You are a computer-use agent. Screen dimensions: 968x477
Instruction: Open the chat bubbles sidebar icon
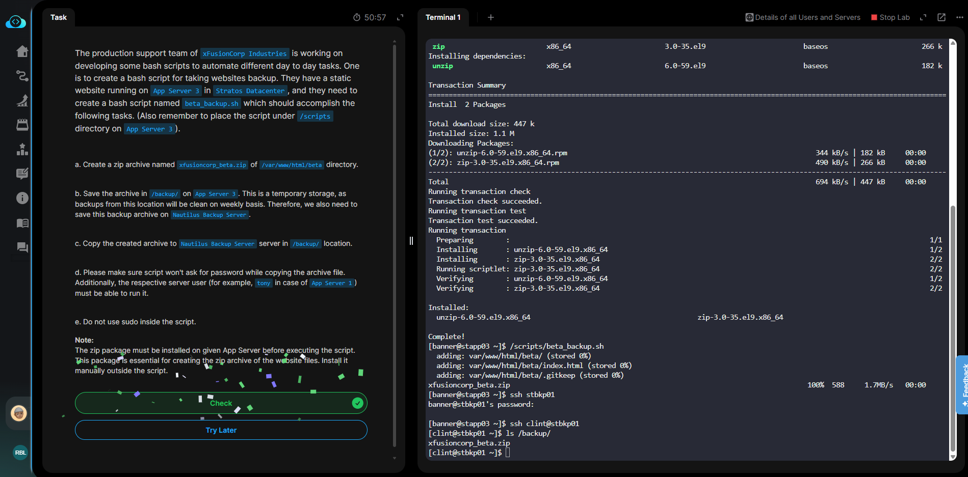[x=22, y=247]
